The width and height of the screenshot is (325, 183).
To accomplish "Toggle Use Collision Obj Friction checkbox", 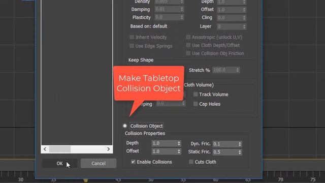I will click(x=188, y=53).
